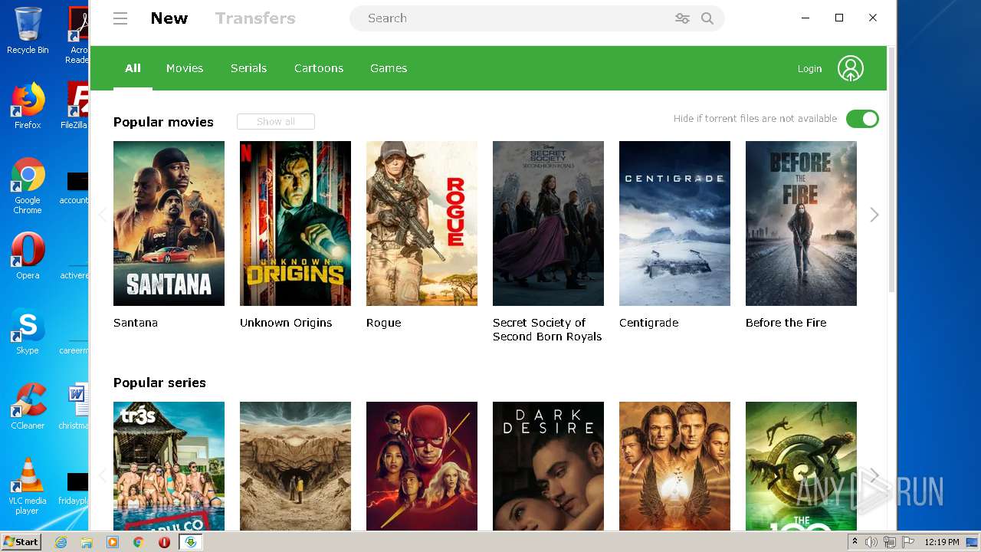Open Opera taskbar icon
981x552 pixels.
pos(164,542)
